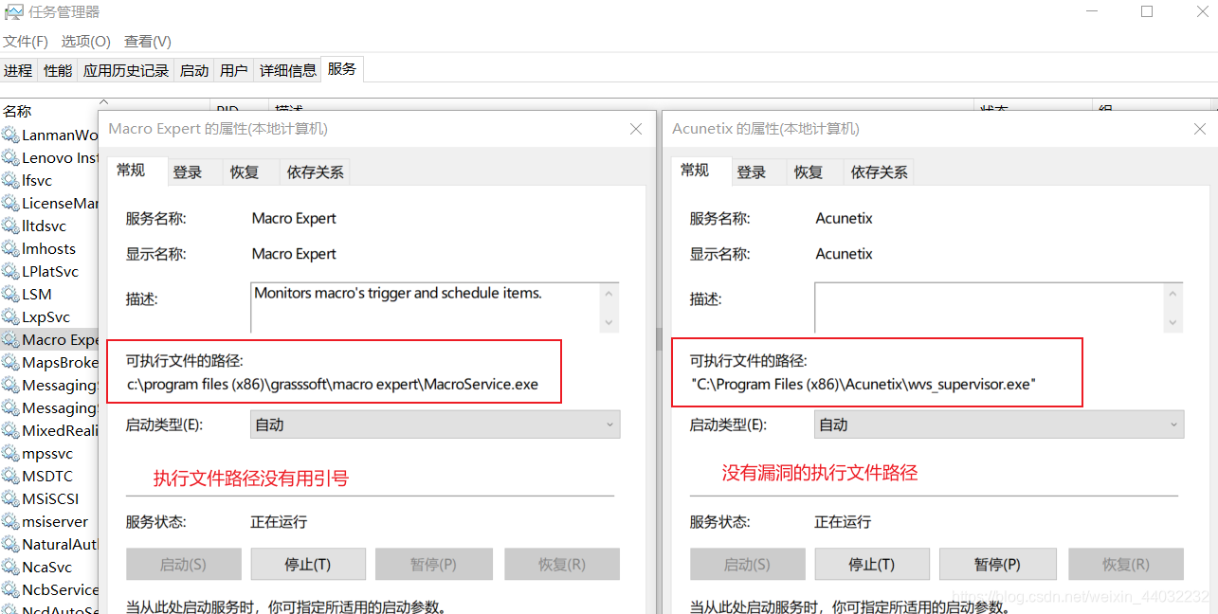Open startup type dropdown in Macro Expert dialog

pyautogui.click(x=434, y=424)
